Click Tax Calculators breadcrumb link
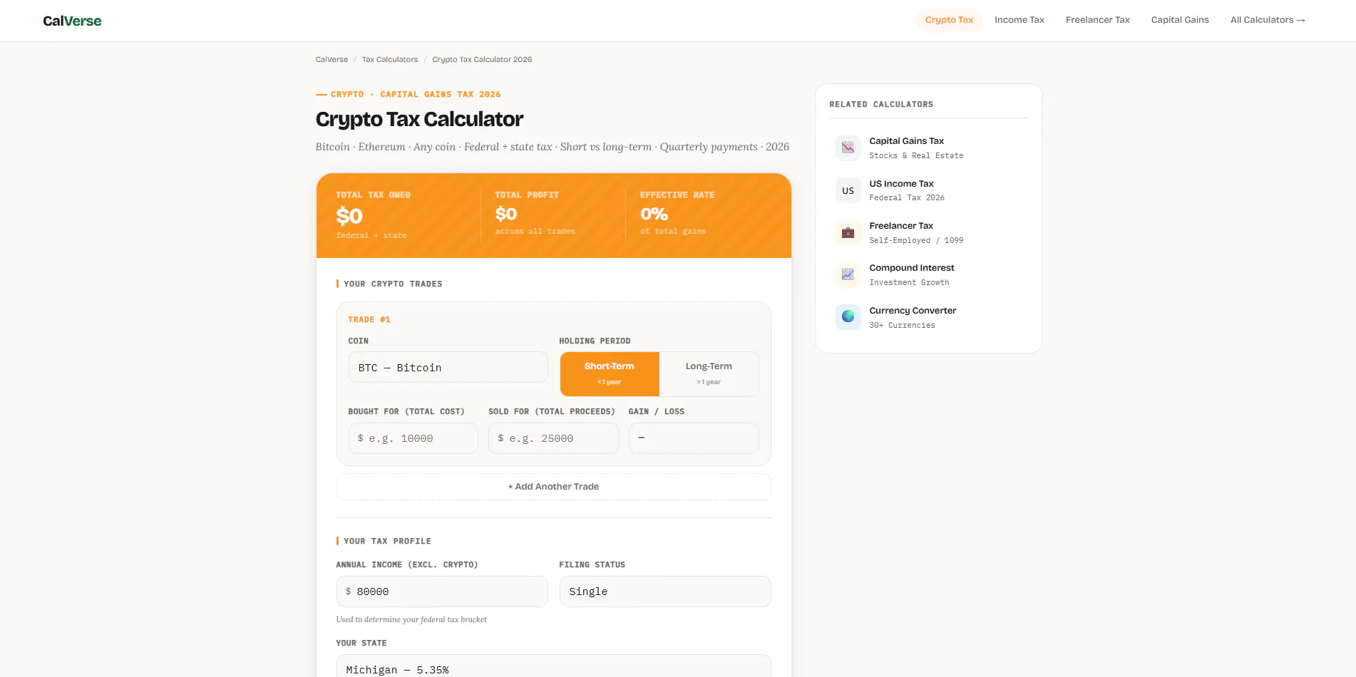Image resolution: width=1356 pixels, height=677 pixels. [390, 59]
